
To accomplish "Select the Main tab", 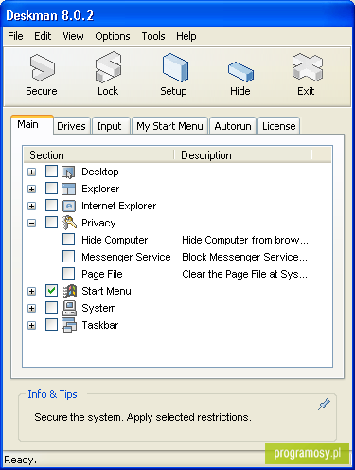I will click(31, 125).
